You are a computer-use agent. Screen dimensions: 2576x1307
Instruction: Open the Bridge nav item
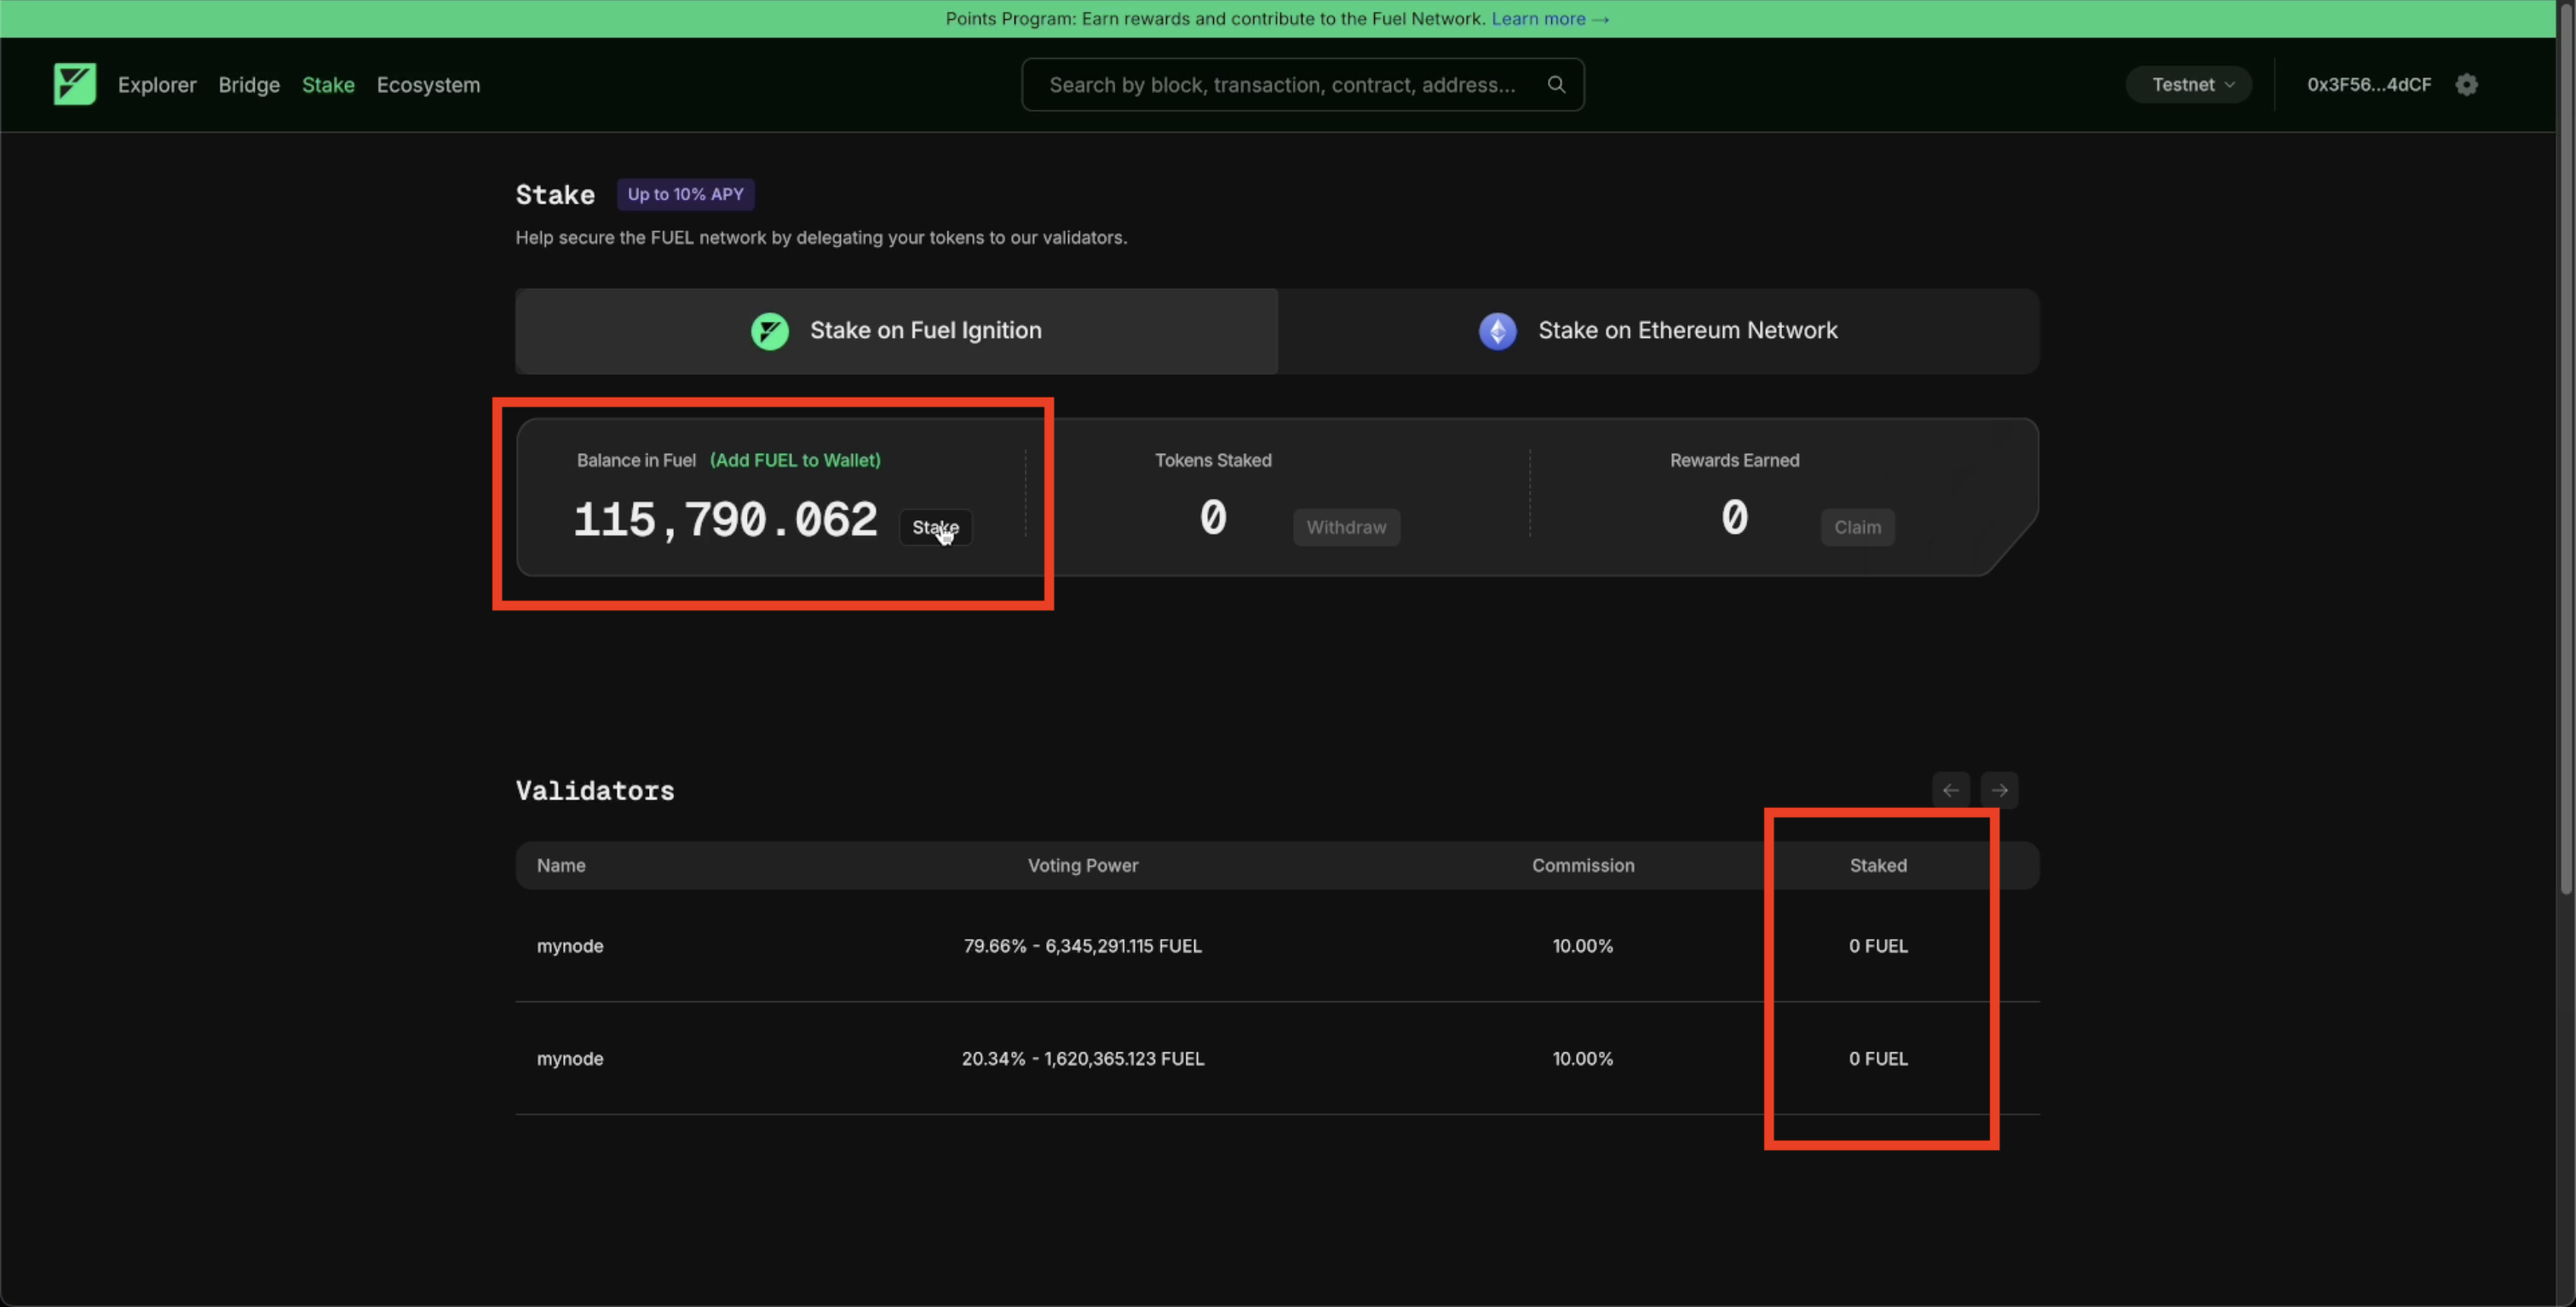[x=249, y=85]
